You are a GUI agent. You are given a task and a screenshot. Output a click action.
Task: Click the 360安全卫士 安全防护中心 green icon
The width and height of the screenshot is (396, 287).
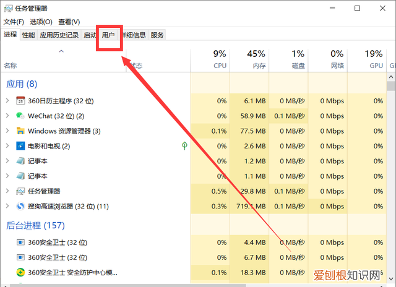[20, 272]
